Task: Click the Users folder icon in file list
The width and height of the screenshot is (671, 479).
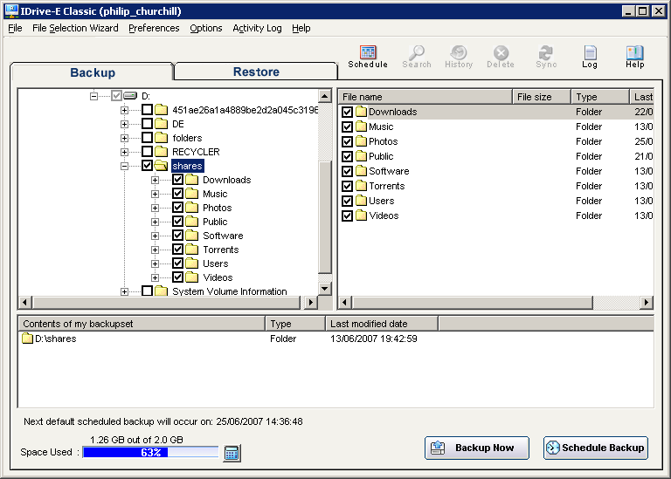Action: coord(362,201)
